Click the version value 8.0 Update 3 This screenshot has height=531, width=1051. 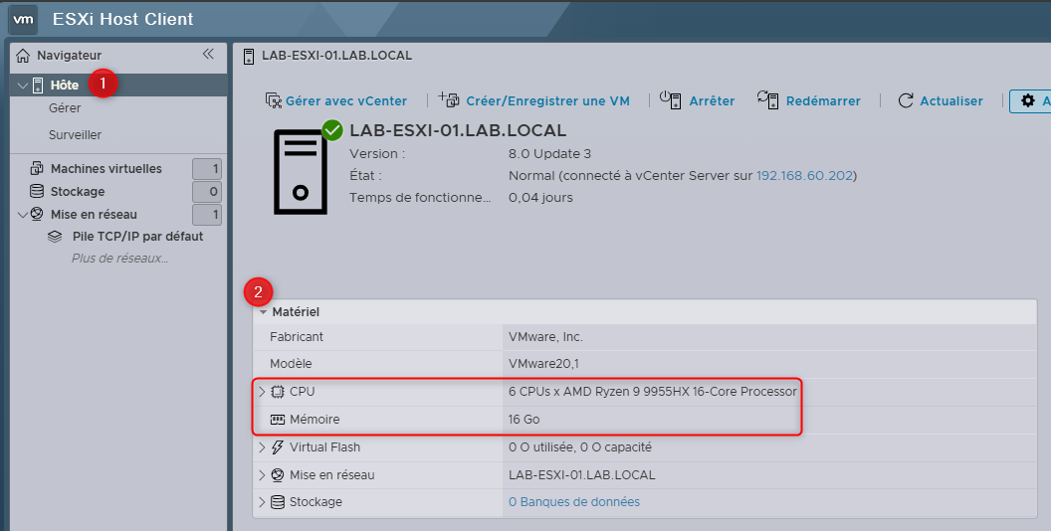(x=549, y=153)
